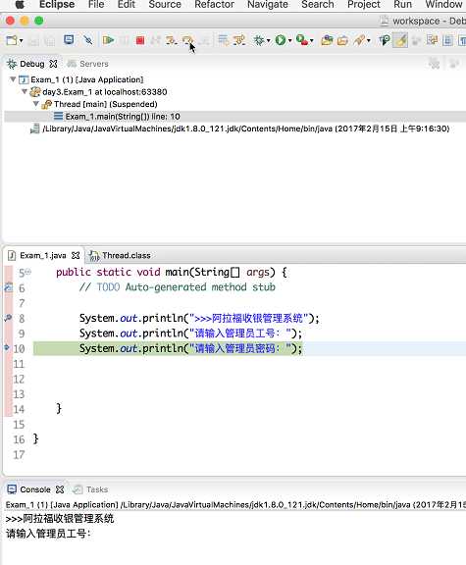
Task: Open the New wizard dropdown arrow
Action: 21,41
